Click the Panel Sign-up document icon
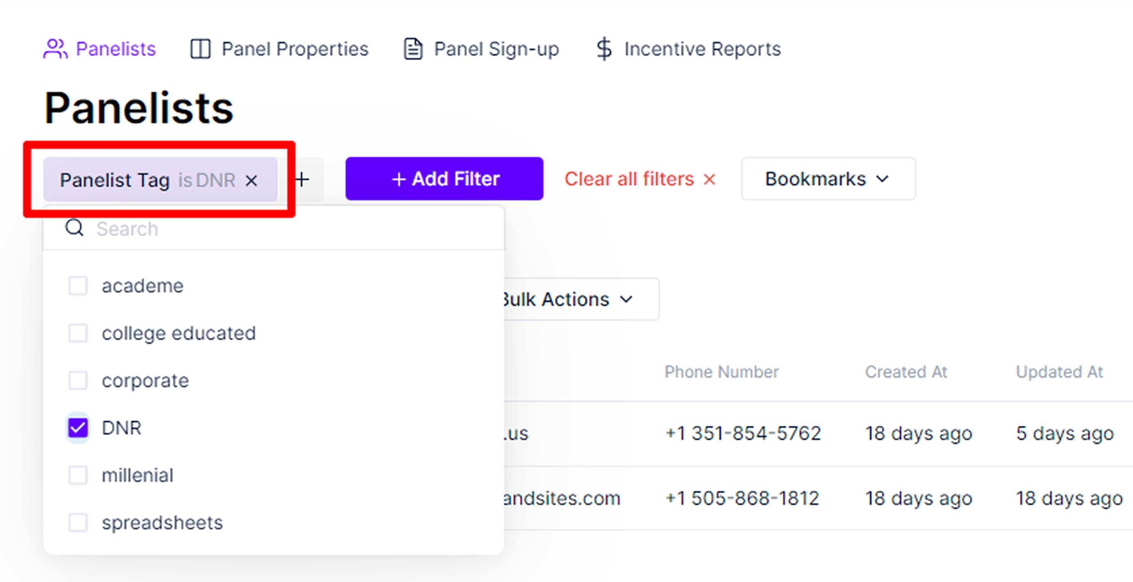The height and width of the screenshot is (582, 1133). point(413,49)
